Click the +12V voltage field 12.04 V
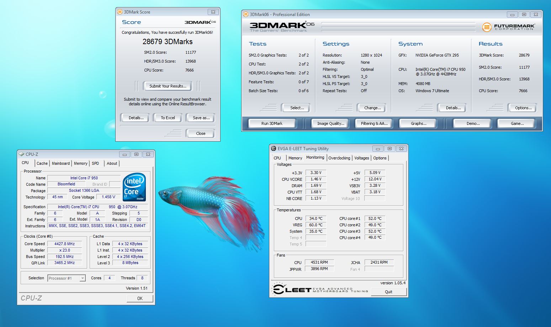Viewport: 551px width, 327px height. click(x=375, y=179)
